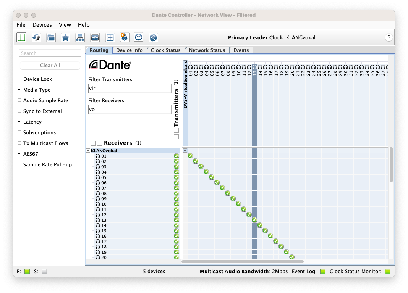This screenshot has height=293, width=408.
Task: Switch to the Events tab
Action: click(241, 50)
